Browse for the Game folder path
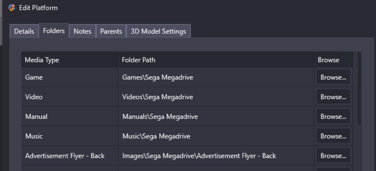The width and height of the screenshot is (376, 171). 333,77
